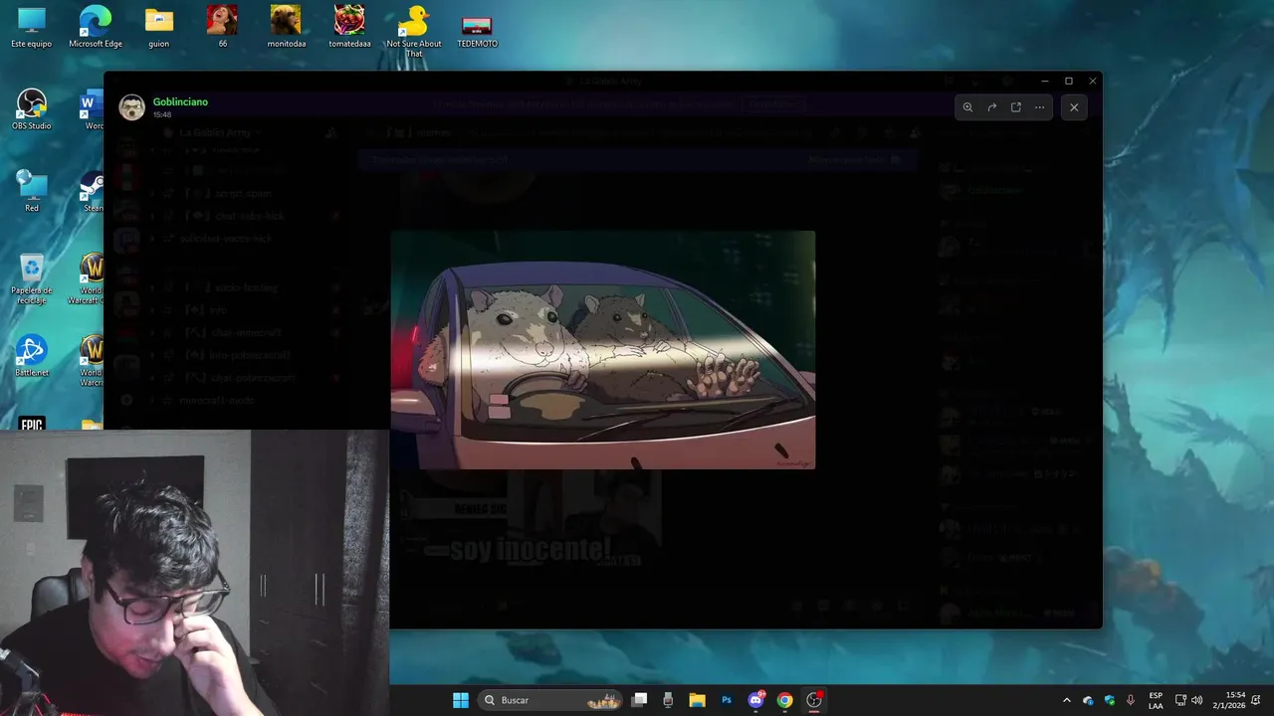Click the Buscar taskbar search box

550,700
